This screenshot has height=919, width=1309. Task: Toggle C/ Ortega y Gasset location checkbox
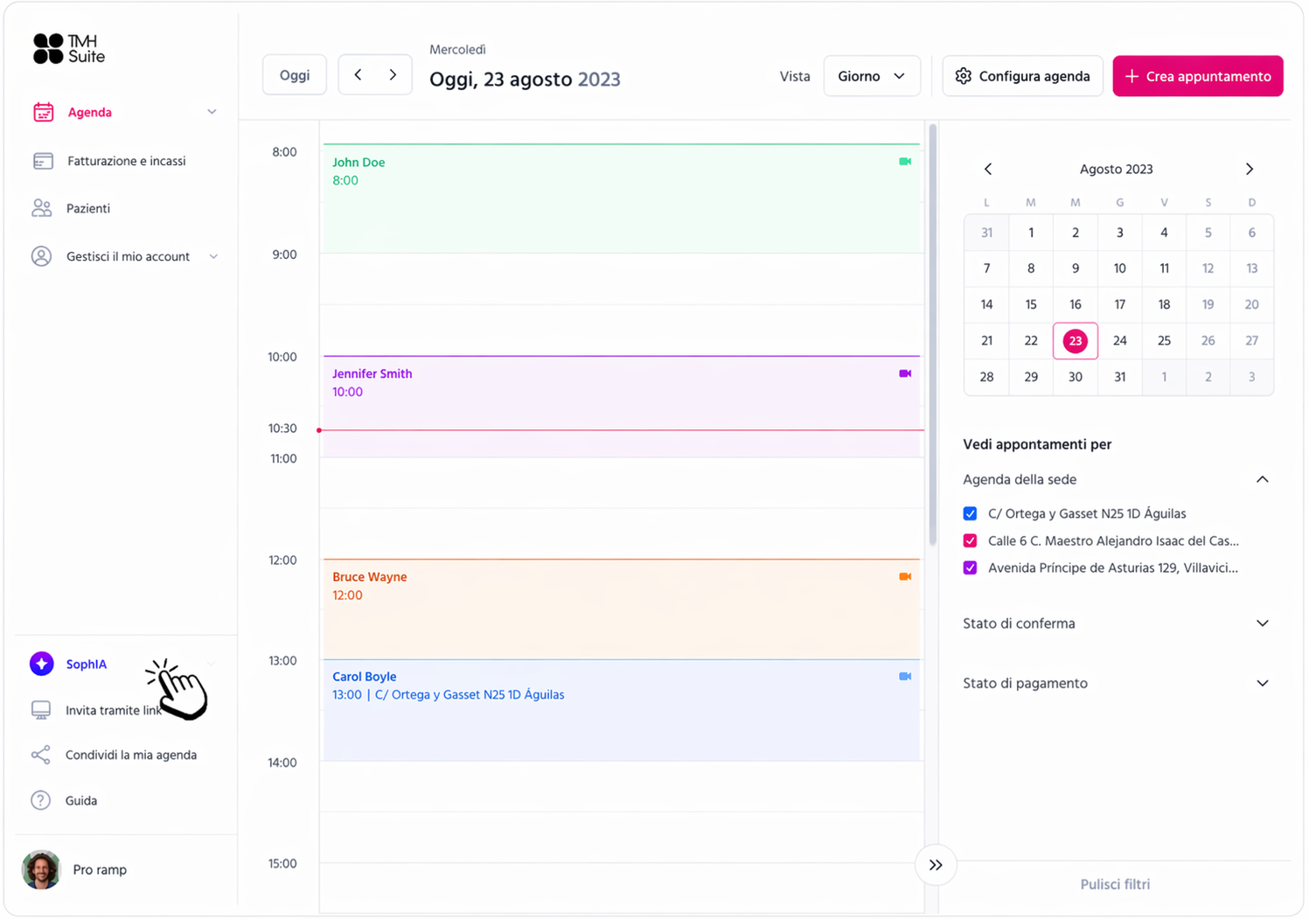(x=970, y=513)
